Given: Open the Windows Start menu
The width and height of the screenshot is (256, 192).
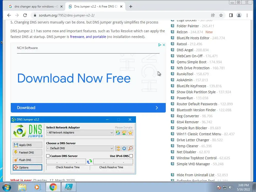Looking at the screenshot, I should 7,187.
